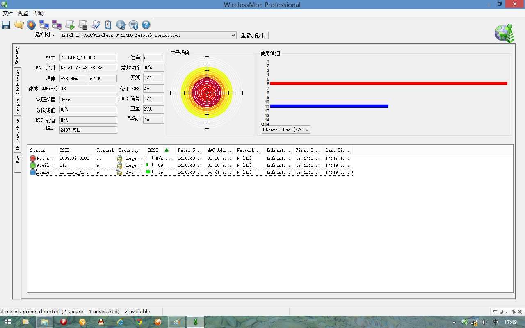Click the scroll with blue checkmark icon
The width and height of the screenshot is (525, 328).
click(x=95, y=25)
